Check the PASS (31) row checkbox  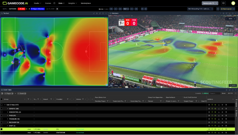(x=2, y=115)
